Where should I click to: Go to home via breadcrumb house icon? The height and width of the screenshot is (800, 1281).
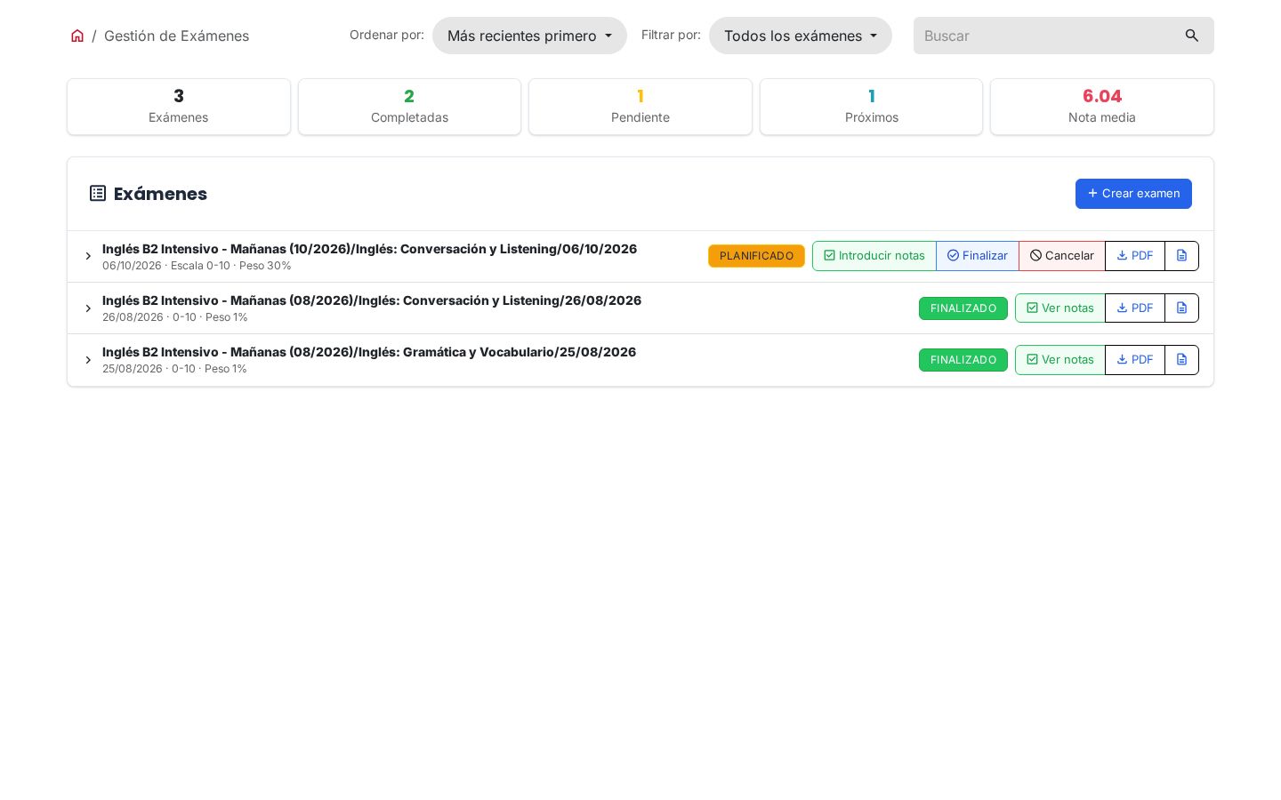(x=77, y=36)
